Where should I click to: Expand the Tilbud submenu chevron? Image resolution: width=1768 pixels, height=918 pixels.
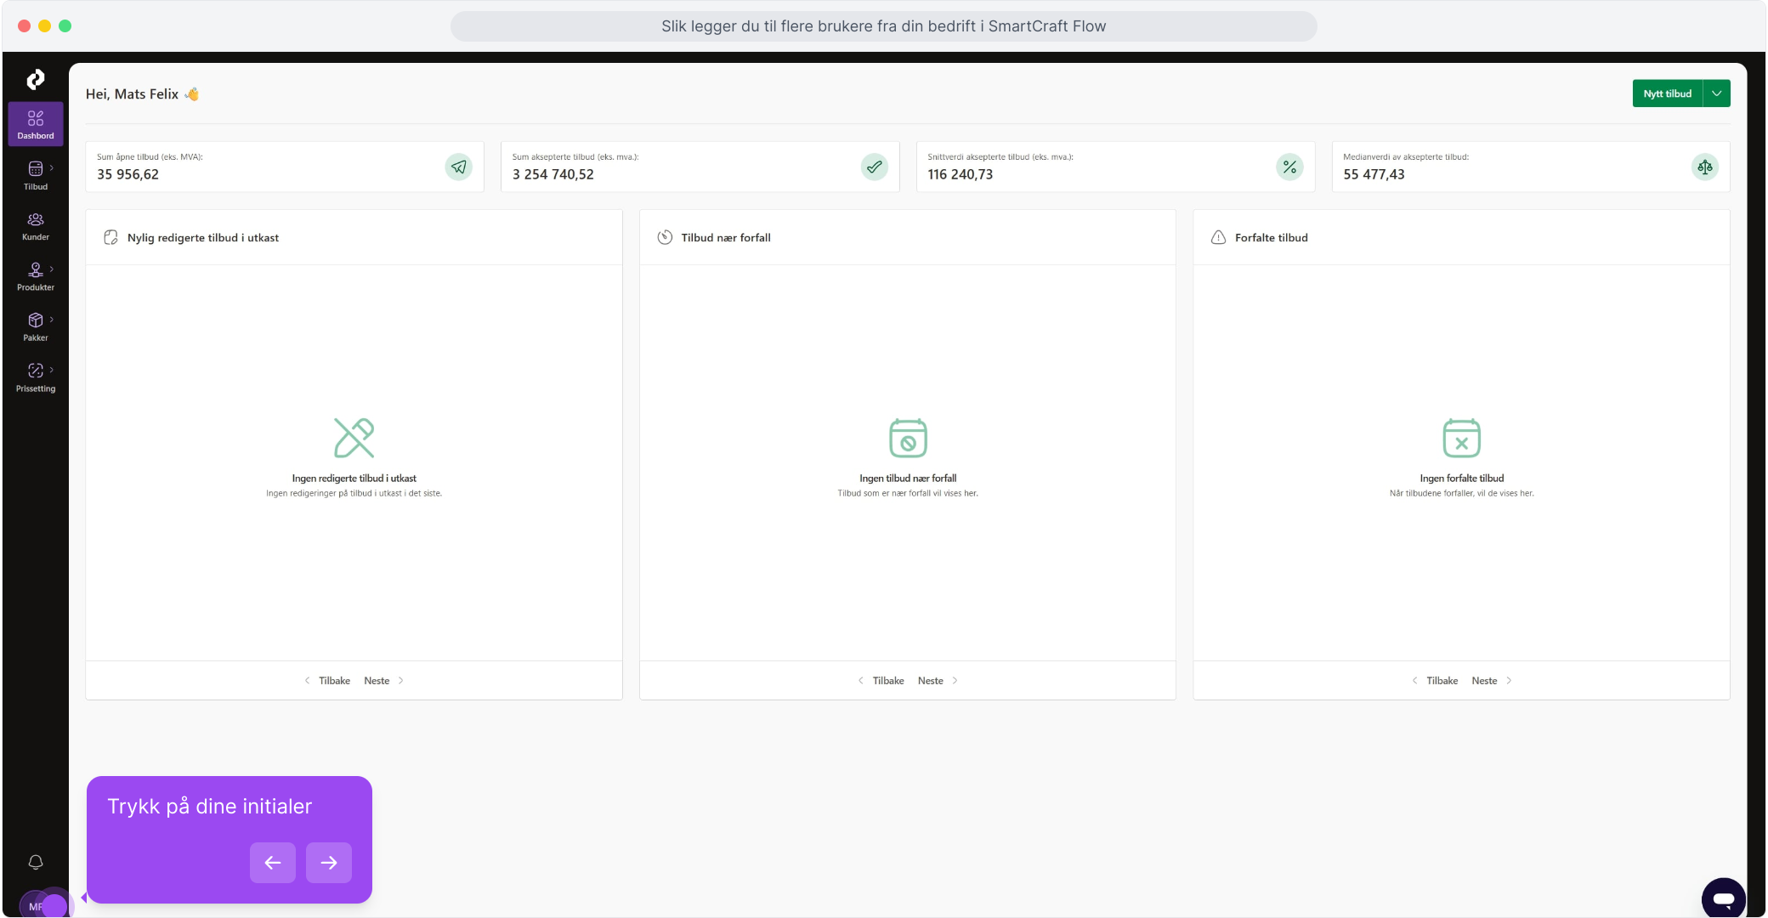coord(52,167)
